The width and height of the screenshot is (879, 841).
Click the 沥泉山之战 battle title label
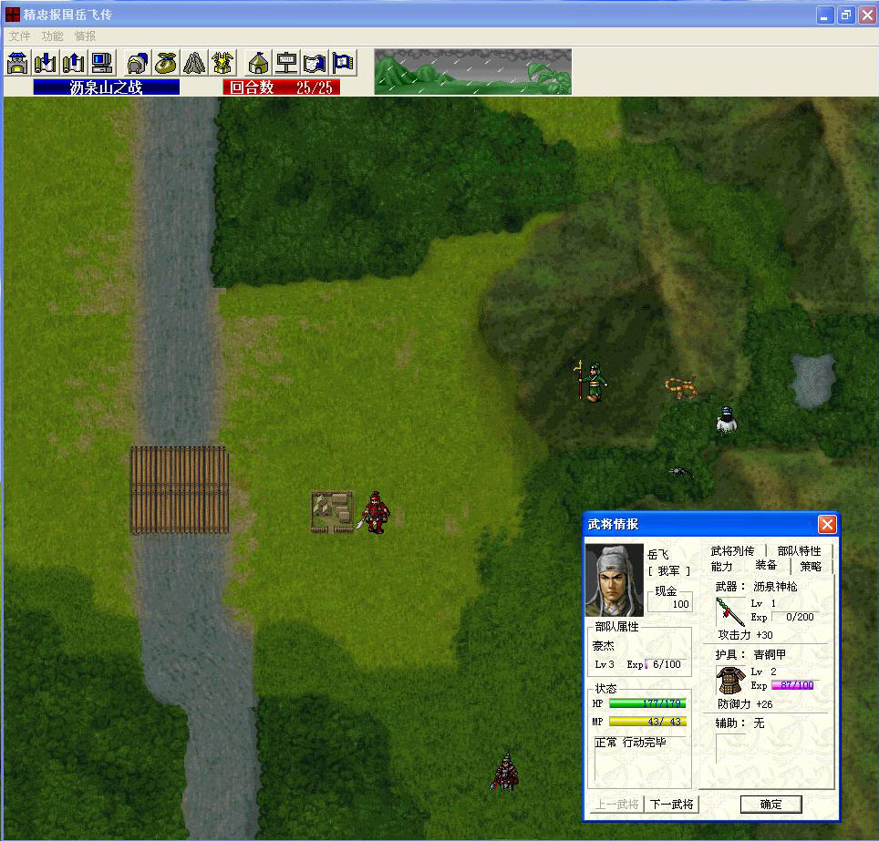click(106, 87)
